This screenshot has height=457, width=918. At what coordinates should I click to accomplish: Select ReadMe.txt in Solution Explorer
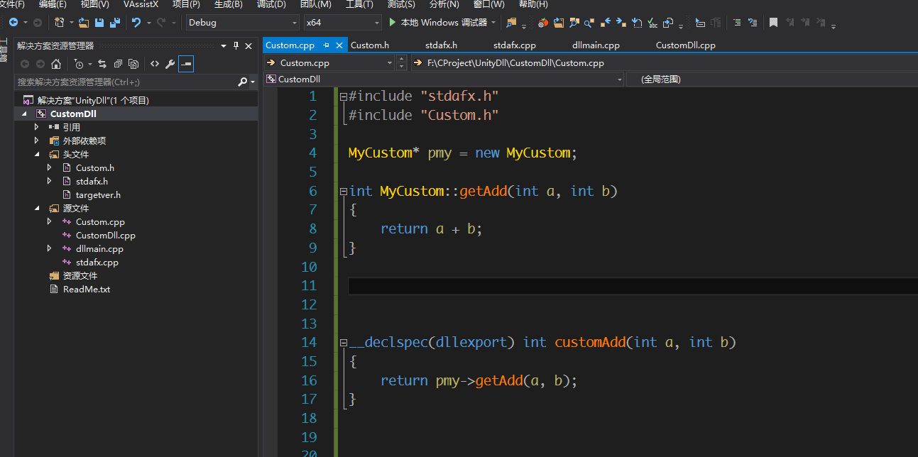(86, 290)
